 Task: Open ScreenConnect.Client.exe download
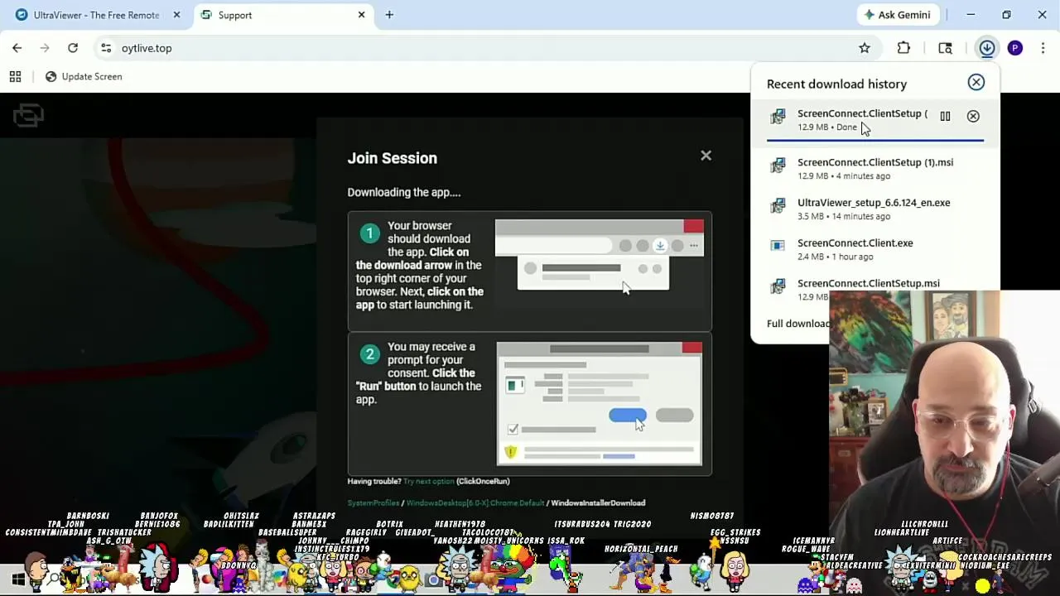(875, 249)
